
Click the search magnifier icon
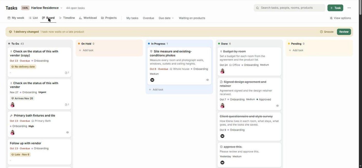point(257,8)
